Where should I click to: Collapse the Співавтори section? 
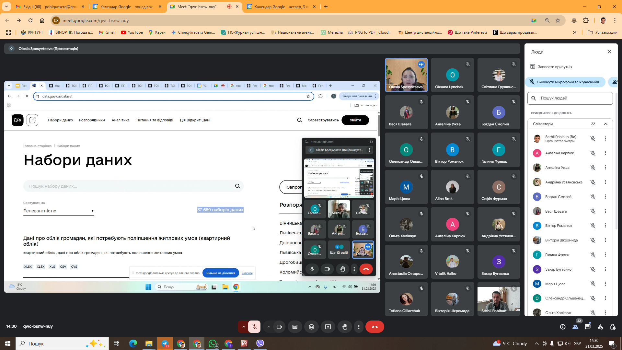(605, 124)
